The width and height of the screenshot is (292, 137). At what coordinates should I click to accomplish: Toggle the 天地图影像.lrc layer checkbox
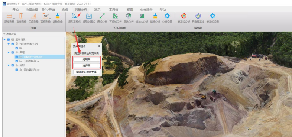[x=17, y=61]
